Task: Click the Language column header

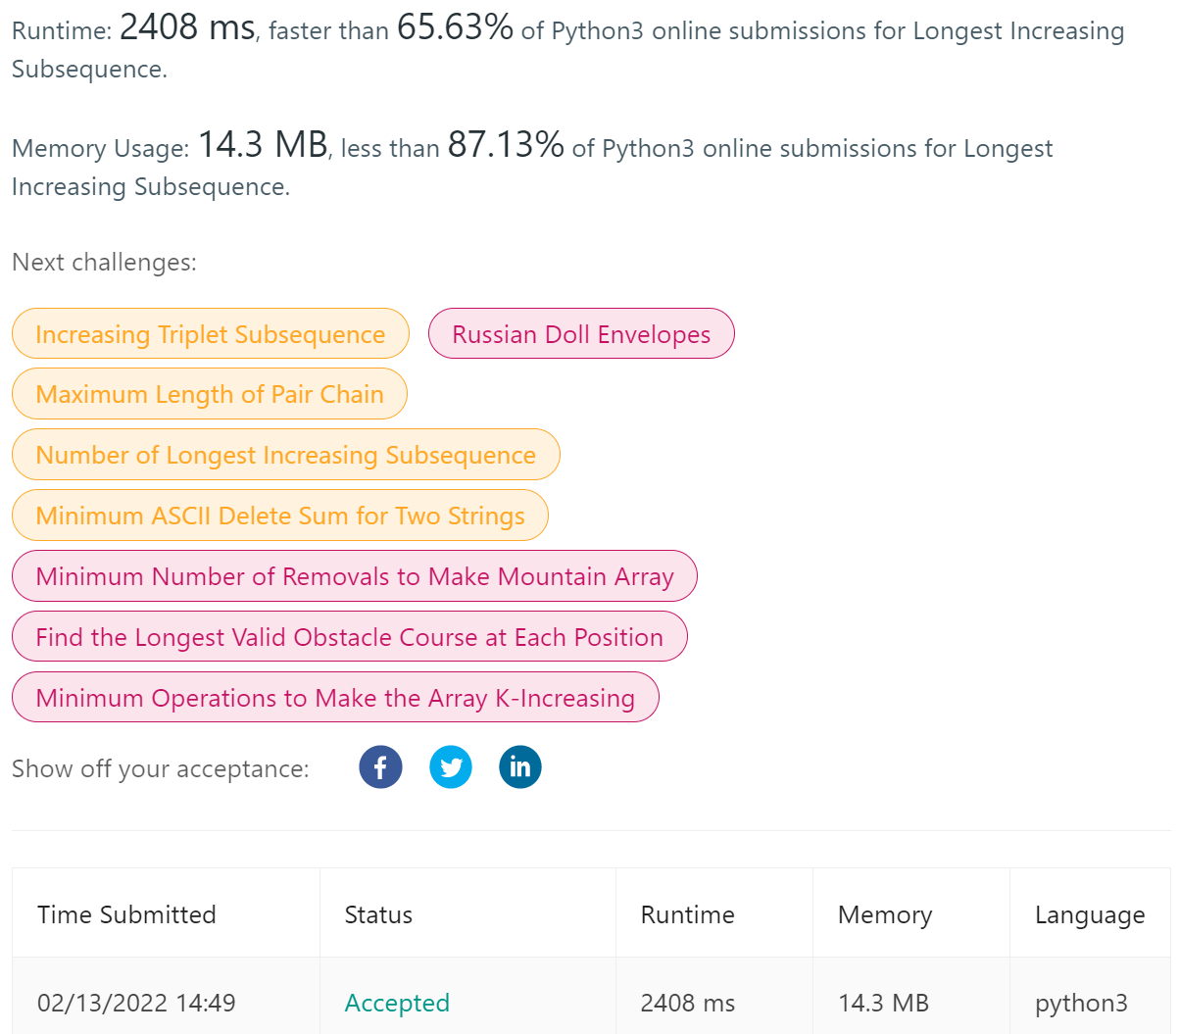Action: point(1090,913)
